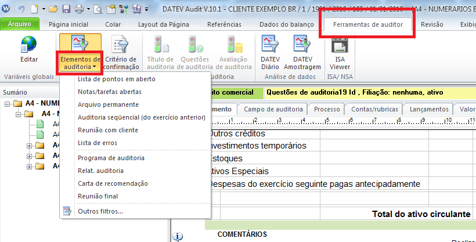Open the ISA Viewer
This screenshot has width=476, height=242.
tap(340, 52)
